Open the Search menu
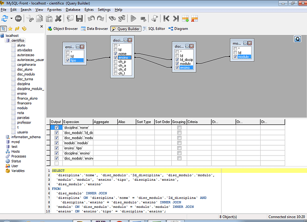 click(26, 10)
